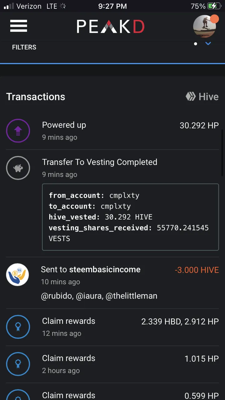Expand the blue chevron below the avatar
Image resolution: width=225 pixels, height=400 pixels.
(x=208, y=43)
